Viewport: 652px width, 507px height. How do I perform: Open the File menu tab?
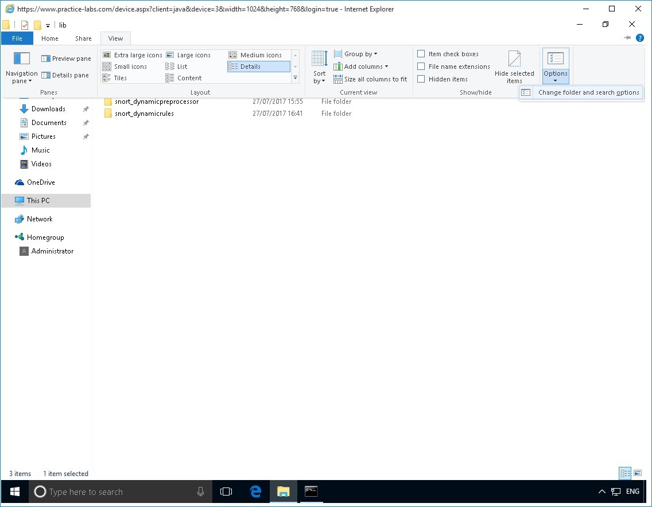(x=17, y=38)
